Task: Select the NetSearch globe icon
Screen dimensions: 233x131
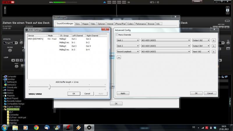Action: pyautogui.click(x=5, y=82)
